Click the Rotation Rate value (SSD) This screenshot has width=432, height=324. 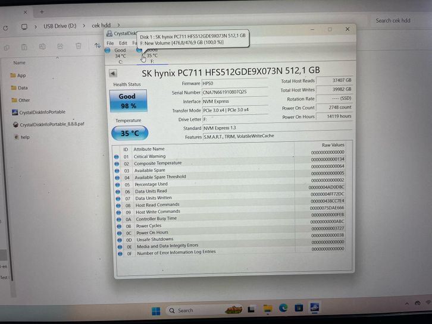coord(334,98)
